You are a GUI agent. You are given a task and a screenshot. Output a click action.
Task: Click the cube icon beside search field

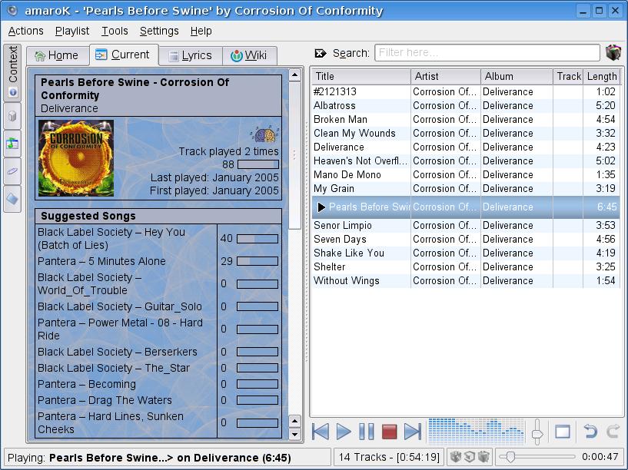[x=613, y=52]
